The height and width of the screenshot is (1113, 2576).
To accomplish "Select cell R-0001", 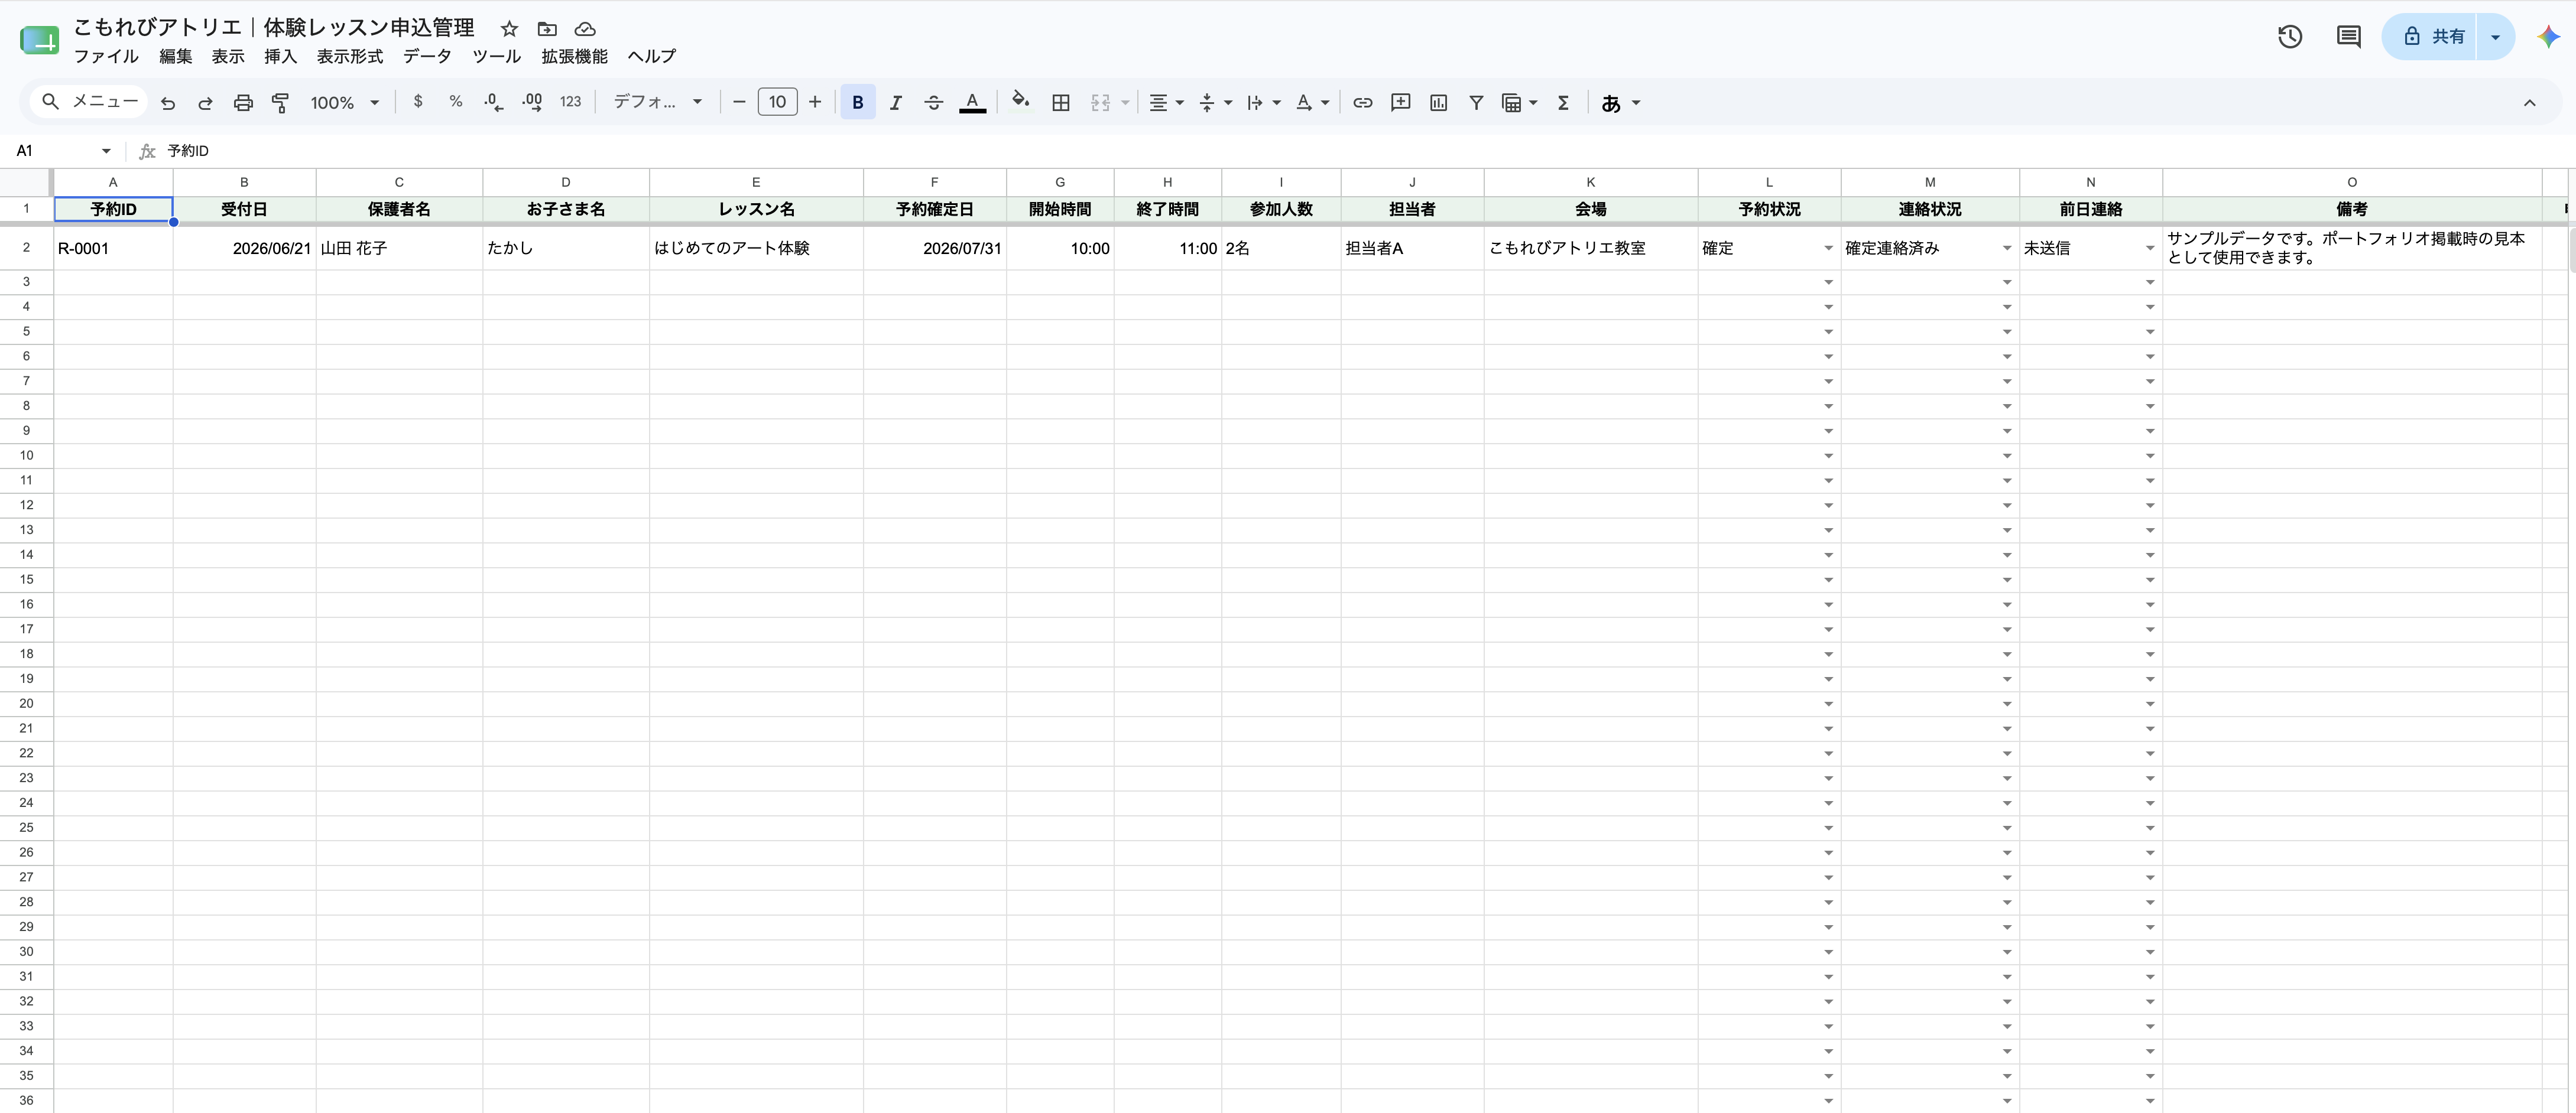I will click(113, 249).
